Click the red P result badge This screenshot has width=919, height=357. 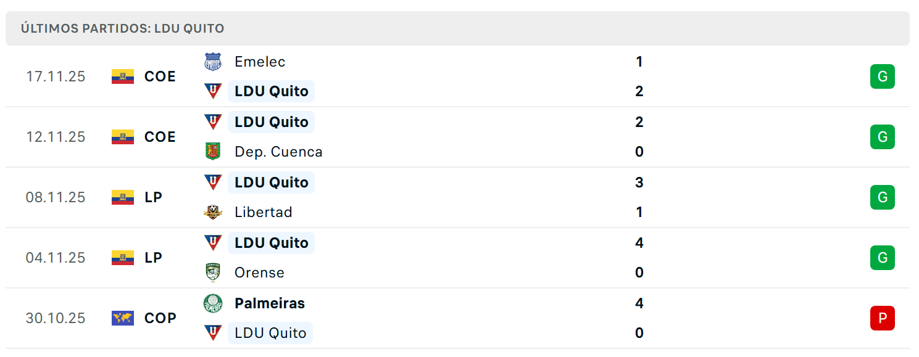882,318
